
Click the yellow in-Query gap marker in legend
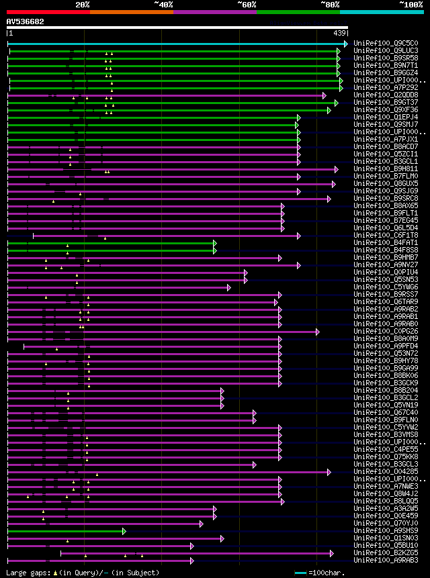pyautogui.click(x=55, y=573)
